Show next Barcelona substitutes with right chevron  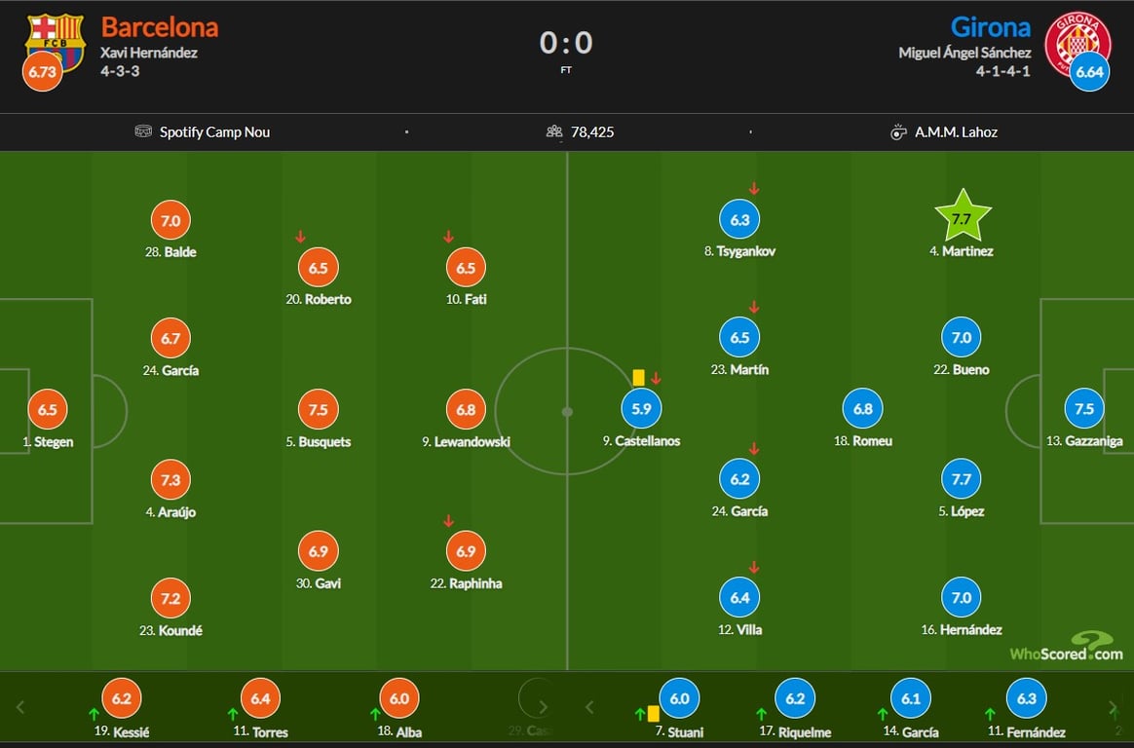click(544, 707)
